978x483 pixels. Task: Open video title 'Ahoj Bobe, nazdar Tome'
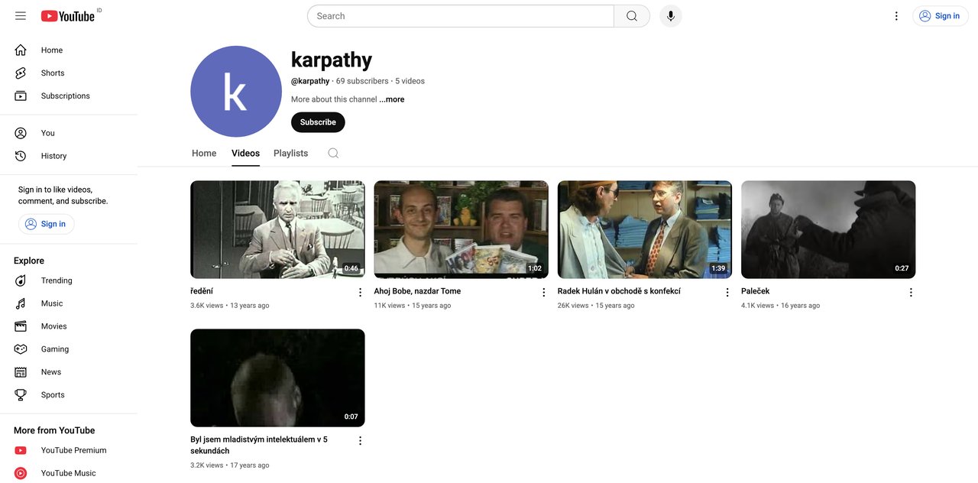[x=417, y=291]
